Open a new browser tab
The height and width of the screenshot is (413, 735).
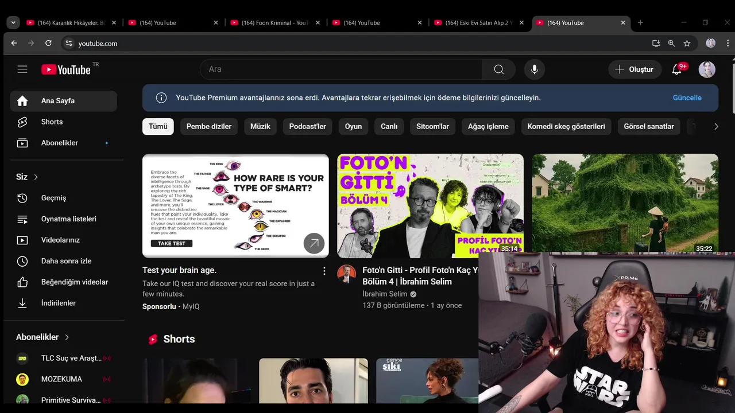[x=640, y=23]
